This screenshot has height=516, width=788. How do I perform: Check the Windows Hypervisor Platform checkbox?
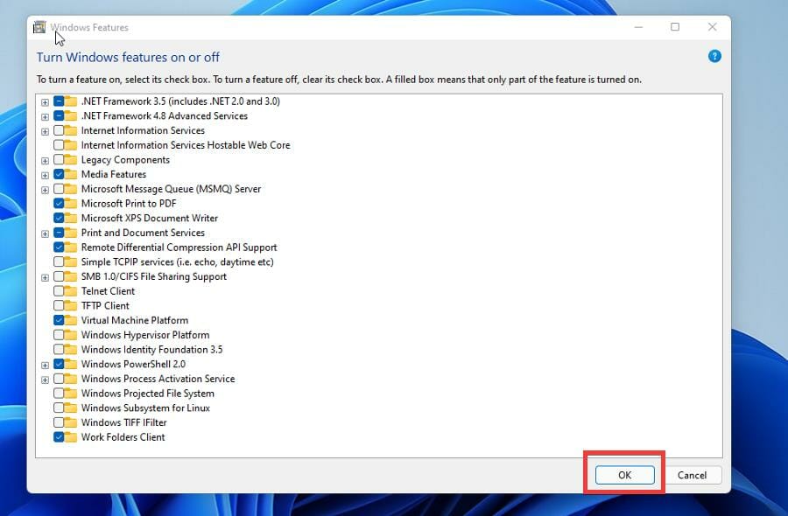click(59, 335)
